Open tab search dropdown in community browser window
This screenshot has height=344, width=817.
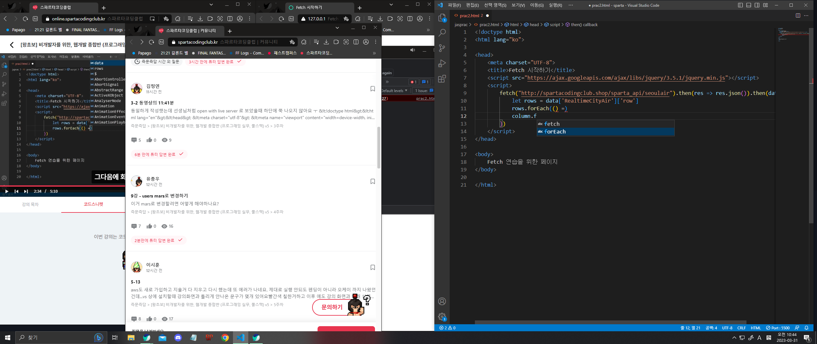pyautogui.click(x=337, y=28)
